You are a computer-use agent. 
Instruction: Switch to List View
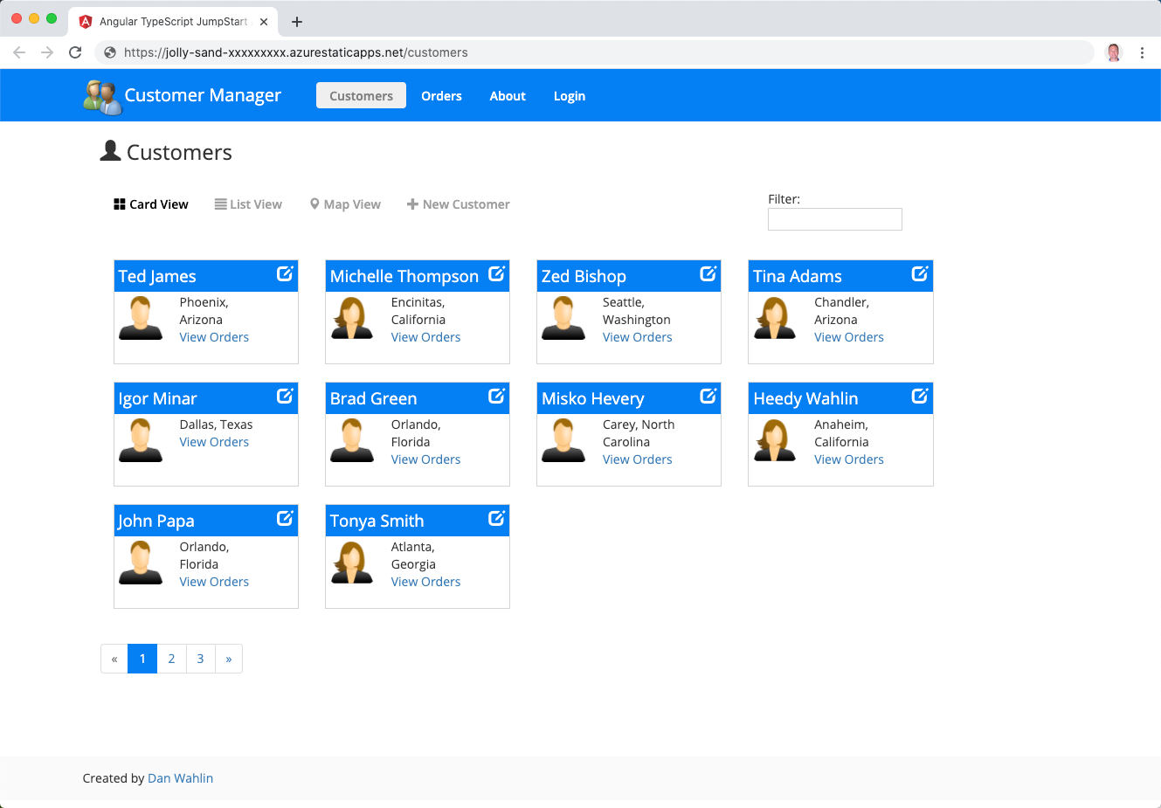point(248,204)
